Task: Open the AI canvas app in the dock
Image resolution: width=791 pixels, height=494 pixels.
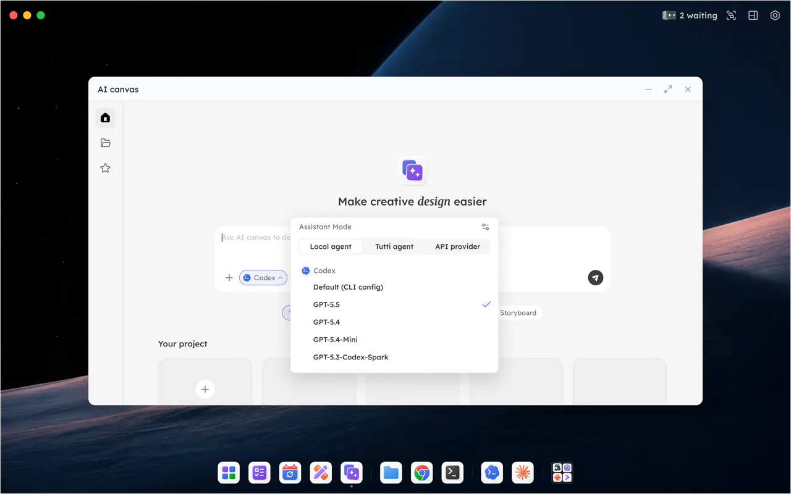Action: click(x=352, y=473)
